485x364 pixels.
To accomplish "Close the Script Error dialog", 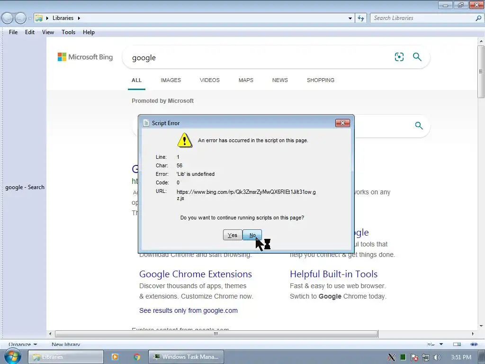I will pyautogui.click(x=342, y=123).
